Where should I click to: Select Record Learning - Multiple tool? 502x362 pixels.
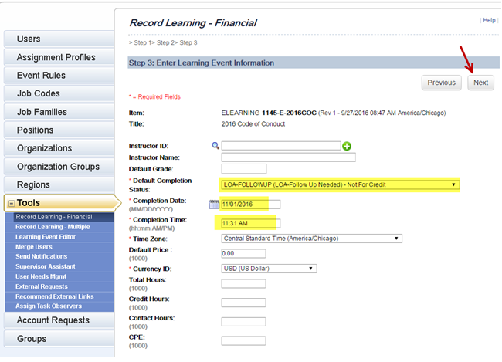pyautogui.click(x=53, y=227)
